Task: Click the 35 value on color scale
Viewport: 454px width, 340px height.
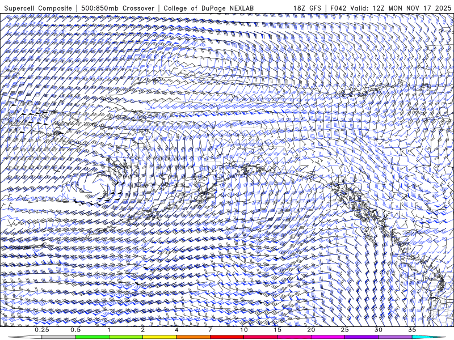Action: [412, 330]
